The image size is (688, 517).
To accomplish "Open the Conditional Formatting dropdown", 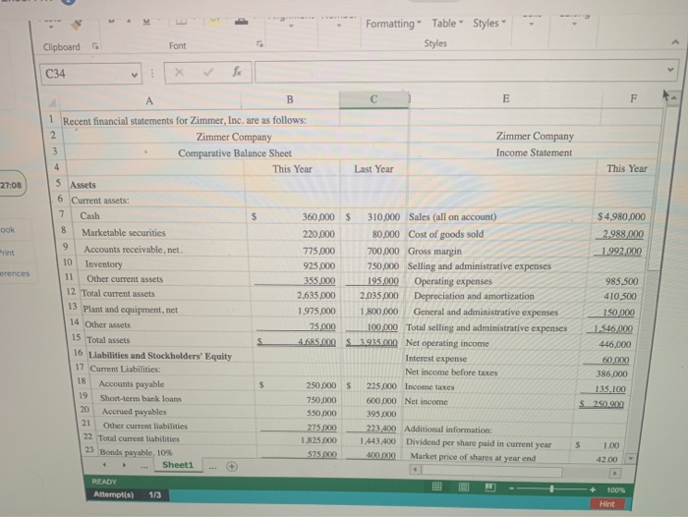I will [x=393, y=24].
